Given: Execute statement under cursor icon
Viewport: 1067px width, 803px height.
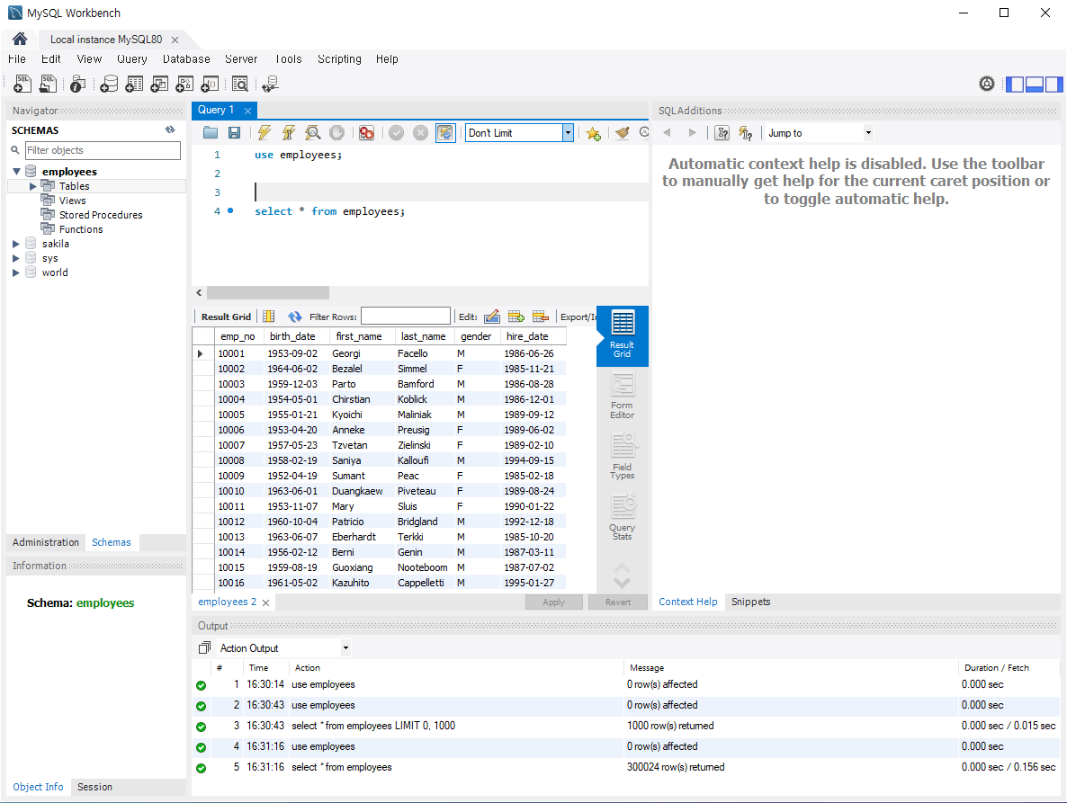Looking at the screenshot, I should (x=289, y=132).
